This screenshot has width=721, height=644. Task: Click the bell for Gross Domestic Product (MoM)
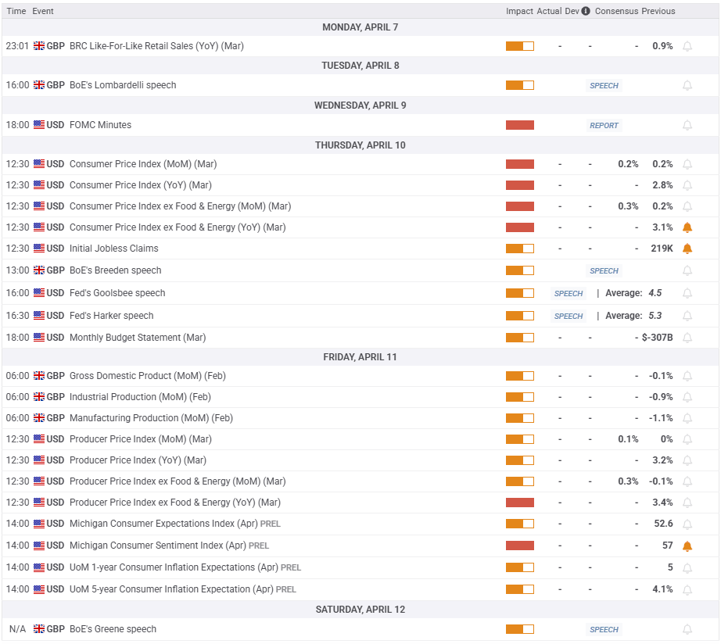pos(687,376)
